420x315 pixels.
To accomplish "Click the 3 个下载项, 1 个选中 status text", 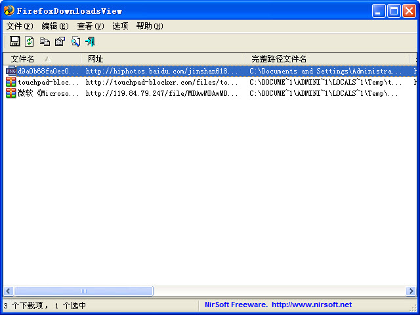I will click(x=45, y=305).
